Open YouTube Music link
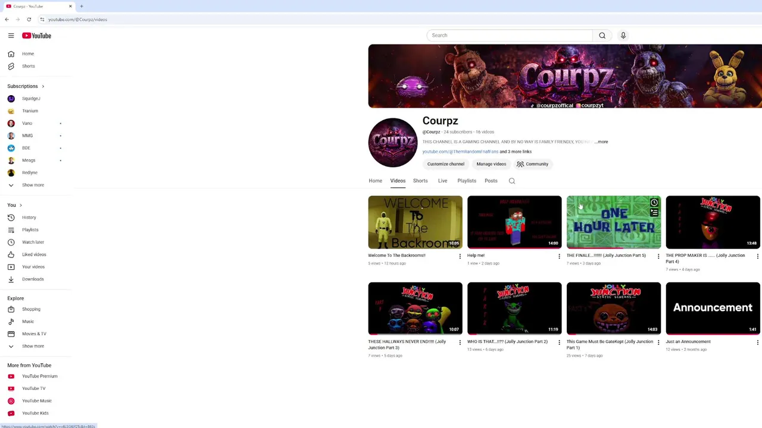 click(36, 401)
